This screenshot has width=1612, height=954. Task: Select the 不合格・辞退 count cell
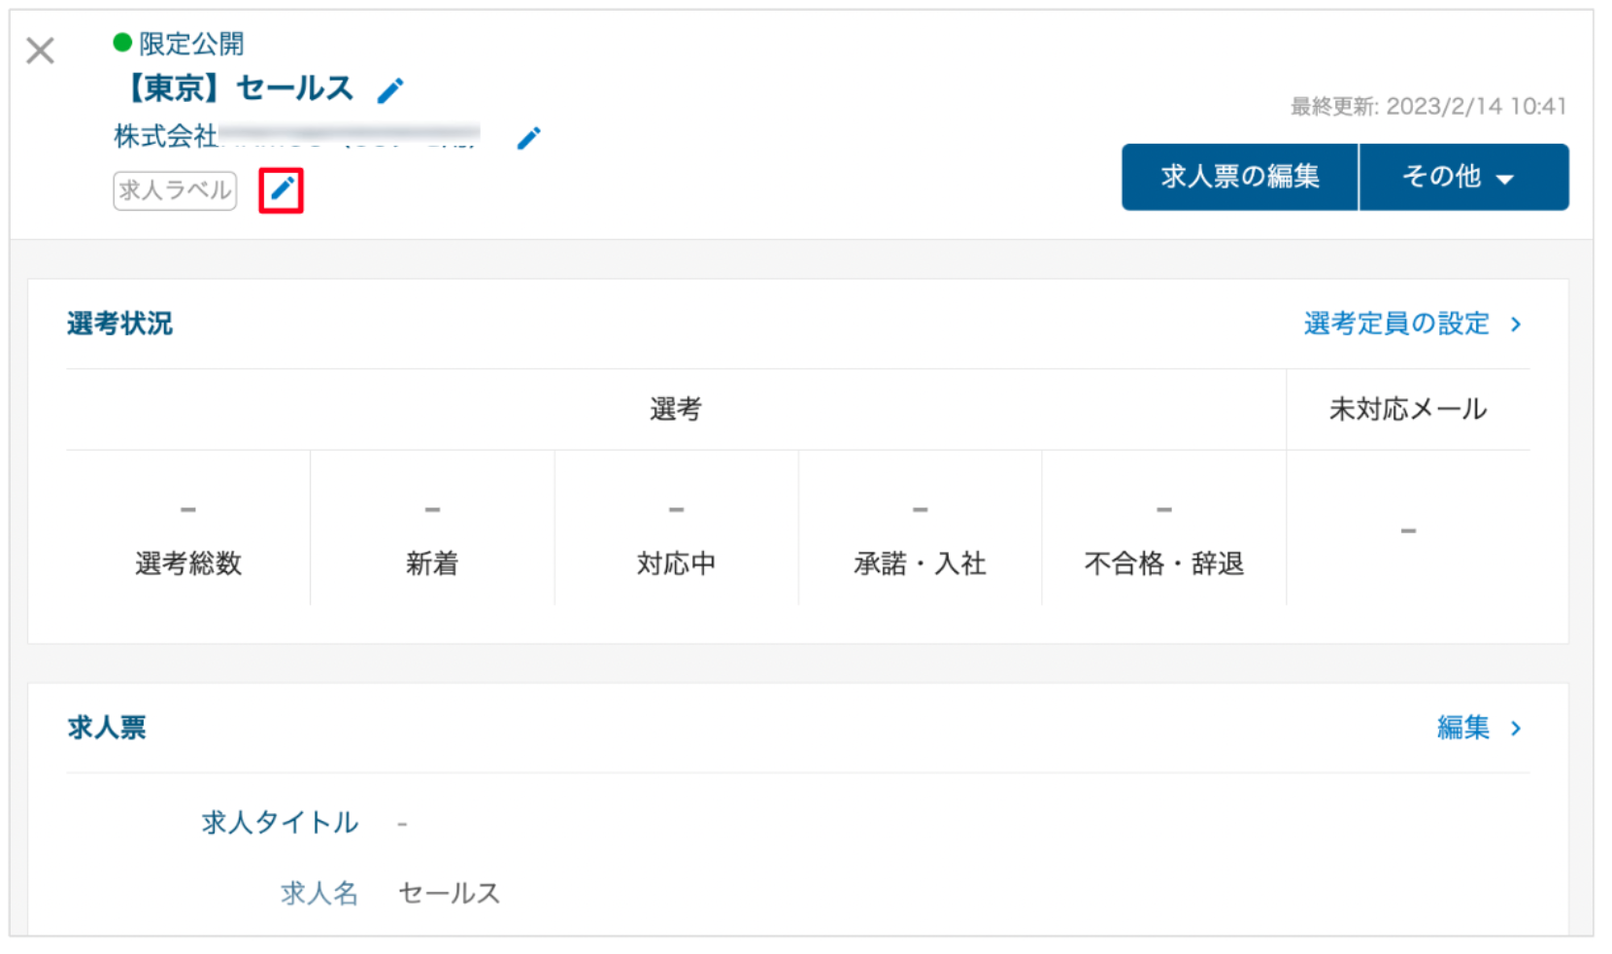click(x=1163, y=529)
